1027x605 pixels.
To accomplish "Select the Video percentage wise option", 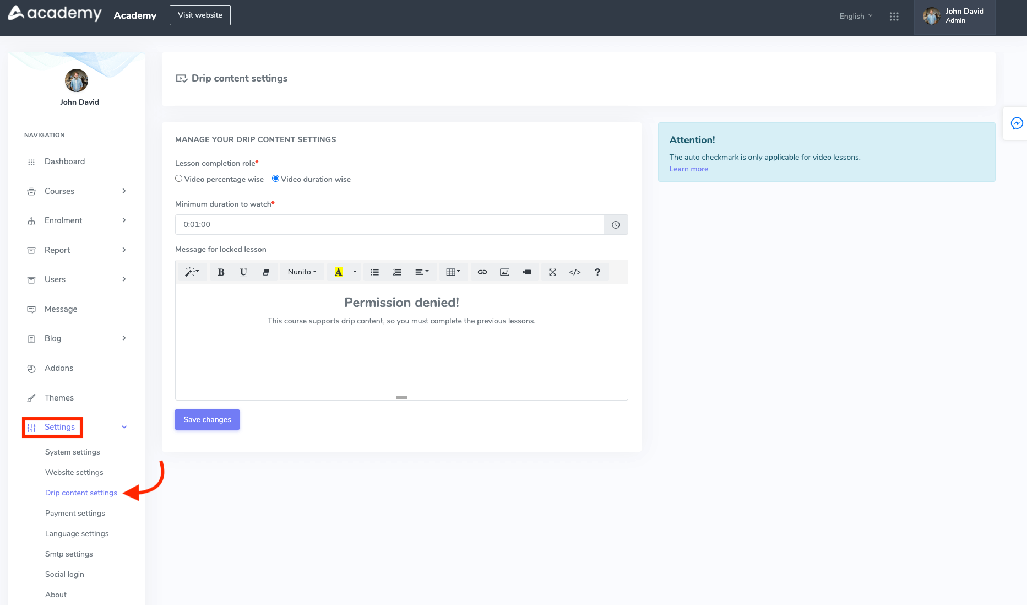I will [x=178, y=178].
